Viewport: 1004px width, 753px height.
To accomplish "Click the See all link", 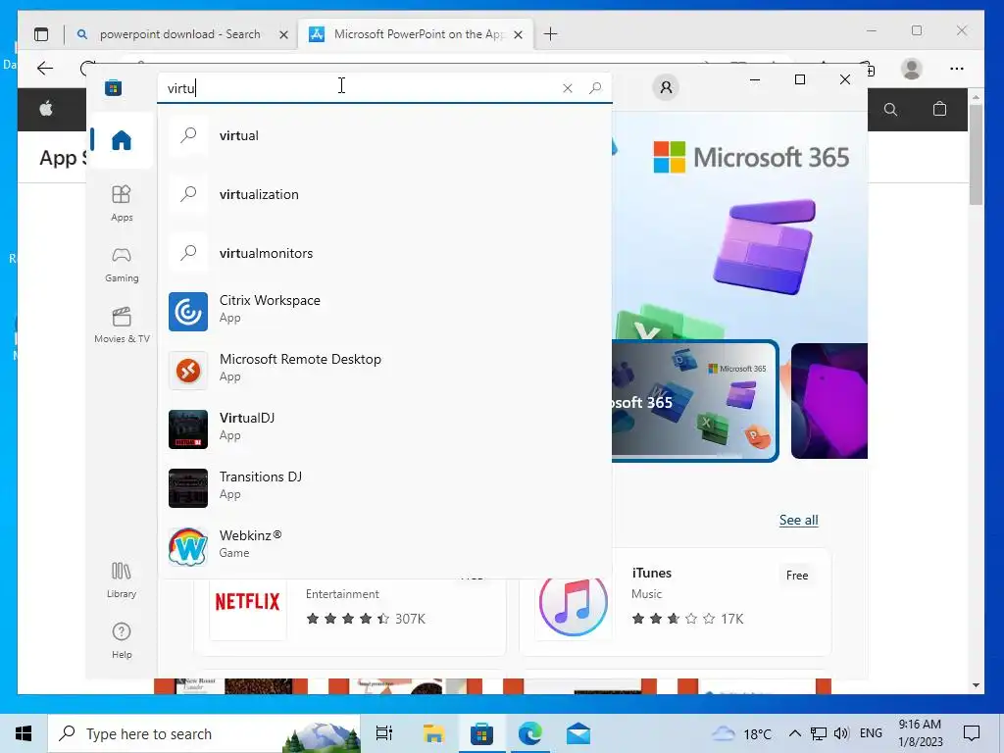I will coord(798,520).
